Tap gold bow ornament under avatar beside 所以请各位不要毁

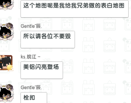pos(5,37)
